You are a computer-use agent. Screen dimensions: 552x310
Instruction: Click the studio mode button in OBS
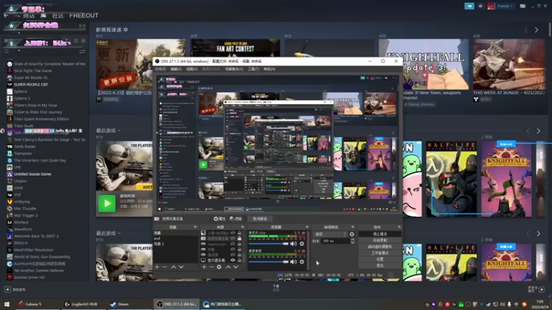380,253
